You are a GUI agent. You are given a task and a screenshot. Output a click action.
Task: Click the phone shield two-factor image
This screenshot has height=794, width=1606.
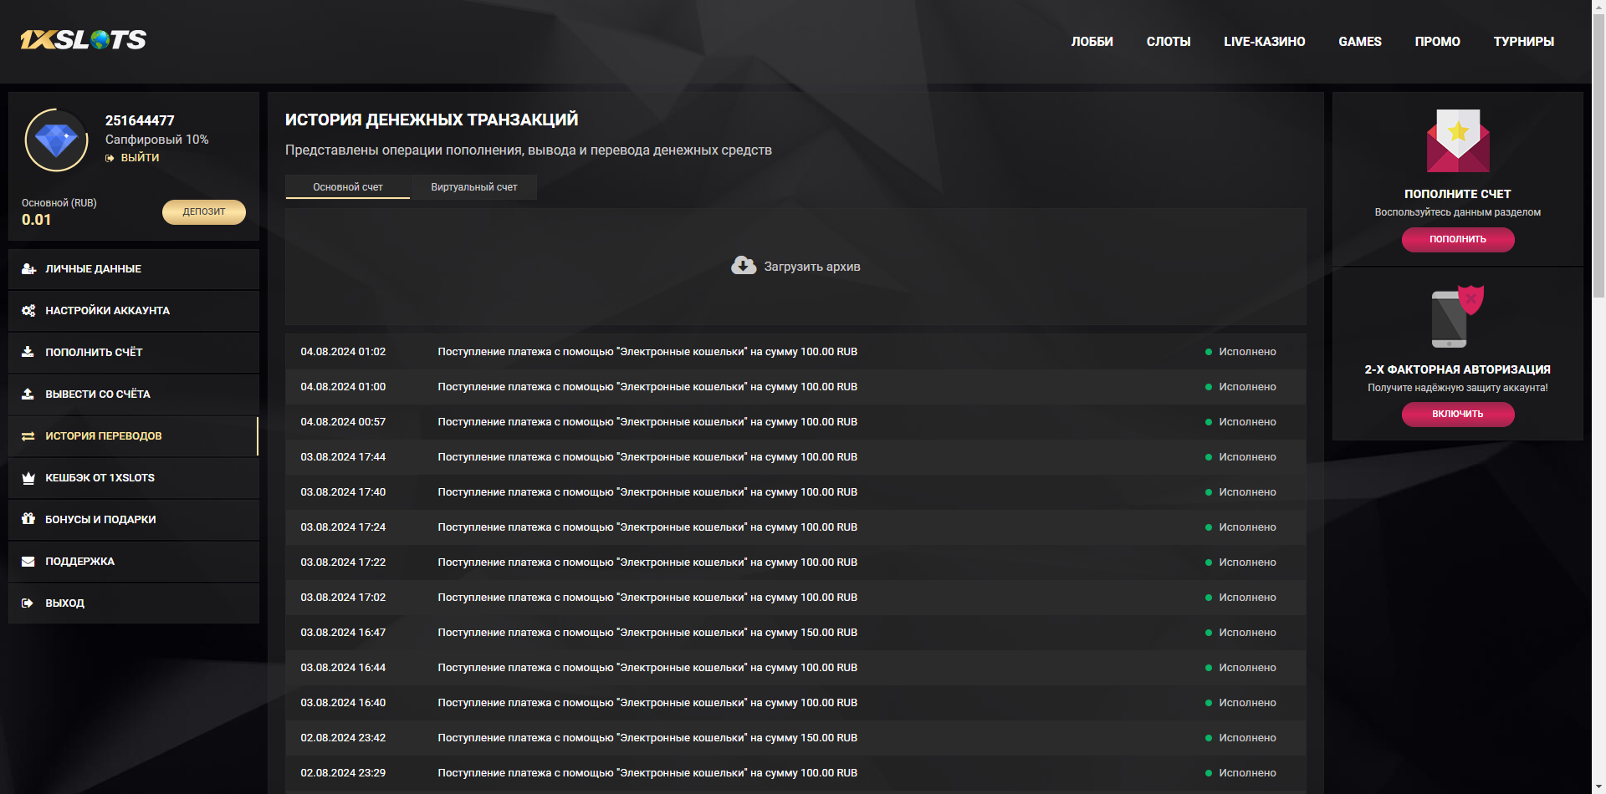(x=1457, y=317)
